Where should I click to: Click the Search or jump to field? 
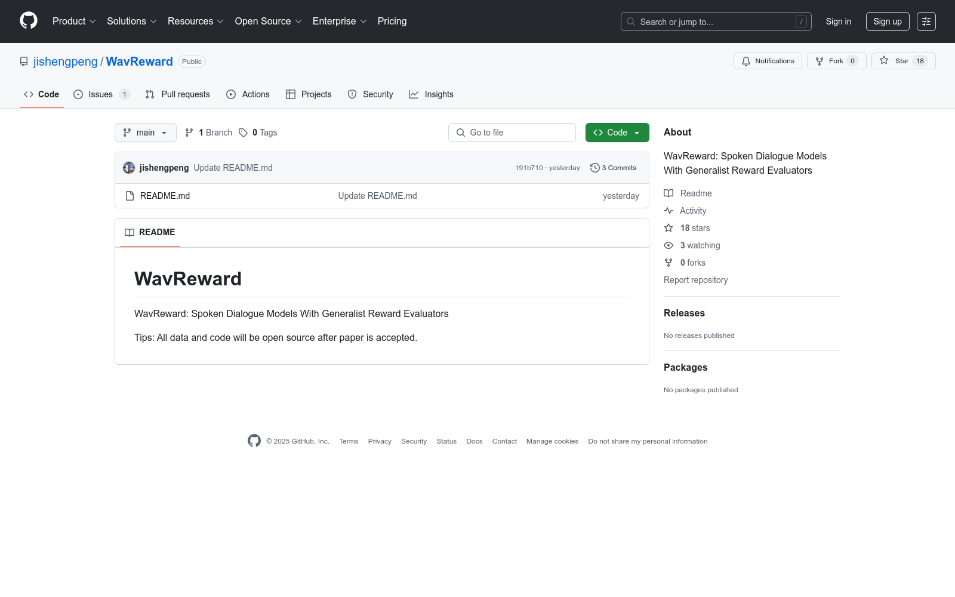coord(716,21)
